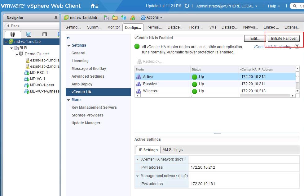
Task: Click the BLR datacenter icon
Action: [x=17, y=48]
